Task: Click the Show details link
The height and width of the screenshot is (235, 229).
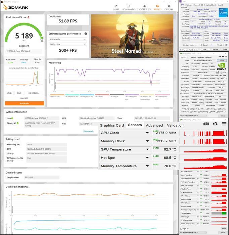Action: (x=88, y=131)
